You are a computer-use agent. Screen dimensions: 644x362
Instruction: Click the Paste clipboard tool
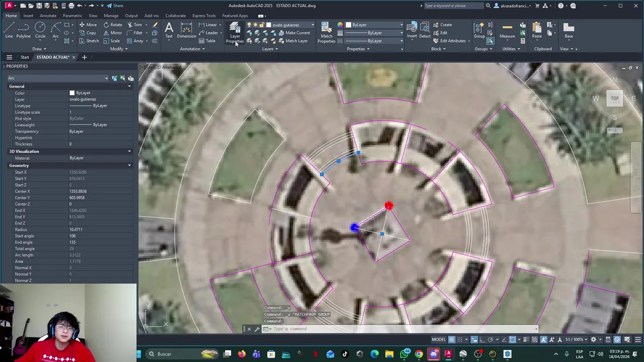(537, 30)
